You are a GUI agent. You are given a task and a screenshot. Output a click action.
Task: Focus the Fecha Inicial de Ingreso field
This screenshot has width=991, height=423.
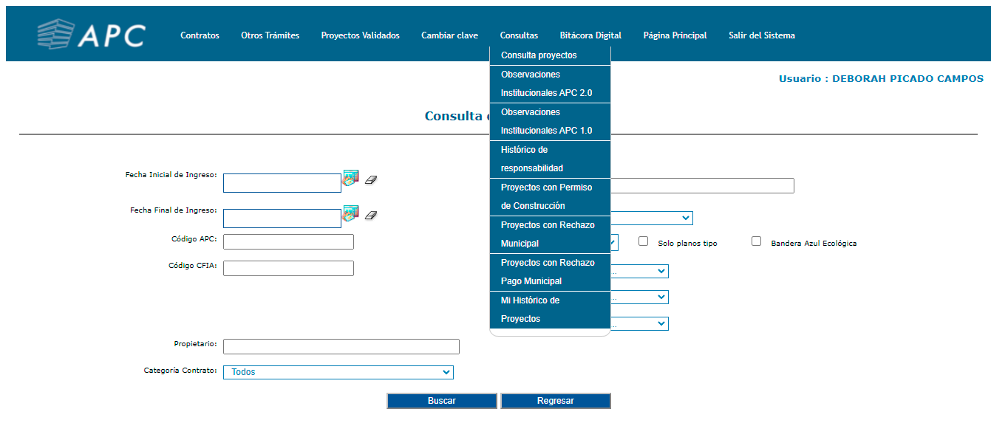282,183
